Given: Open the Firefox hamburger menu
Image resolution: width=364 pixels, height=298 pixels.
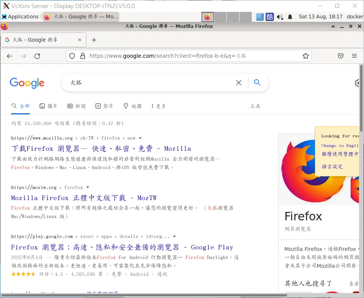Looking at the screenshot, I should (x=354, y=56).
